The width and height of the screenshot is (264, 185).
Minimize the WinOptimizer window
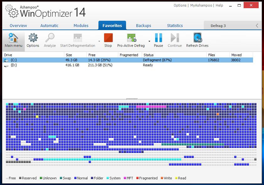click(x=230, y=6)
